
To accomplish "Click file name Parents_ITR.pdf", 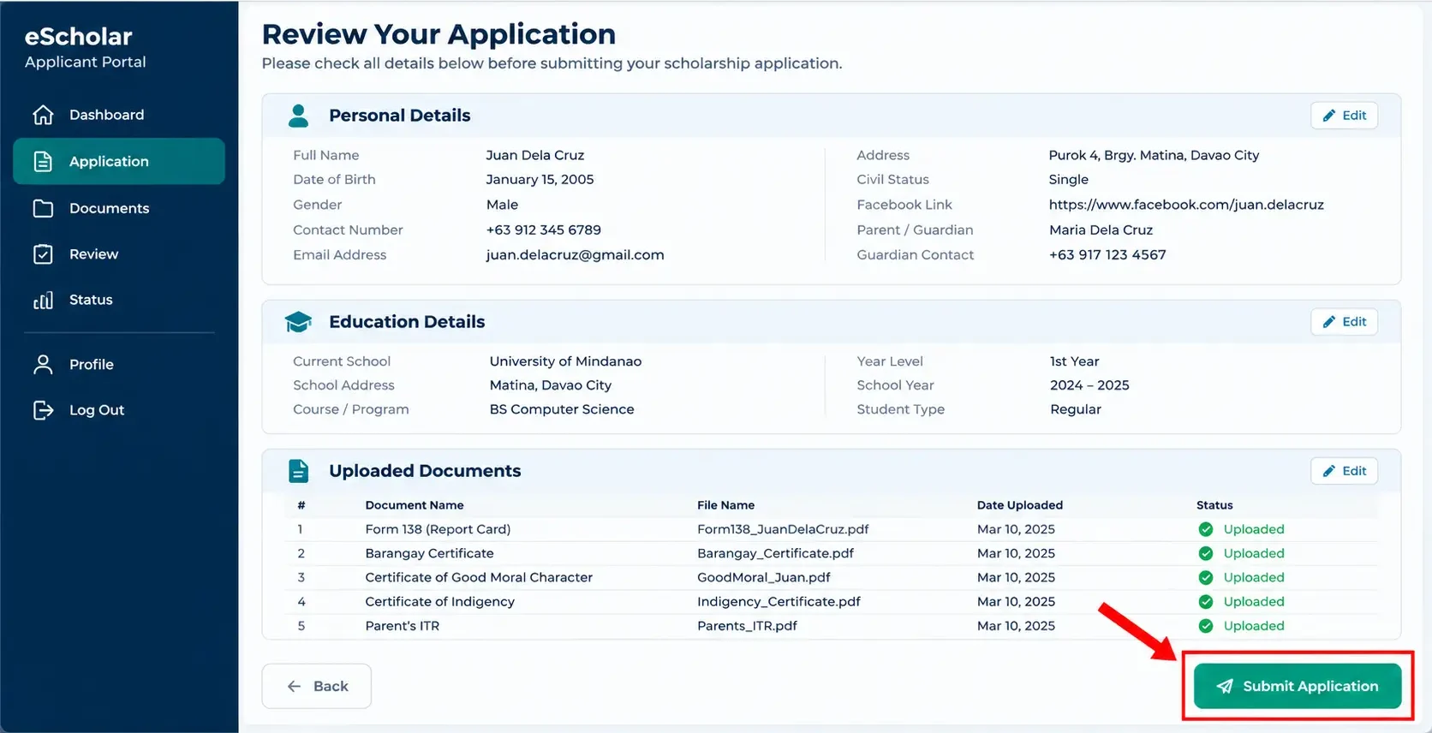I will [x=747, y=626].
